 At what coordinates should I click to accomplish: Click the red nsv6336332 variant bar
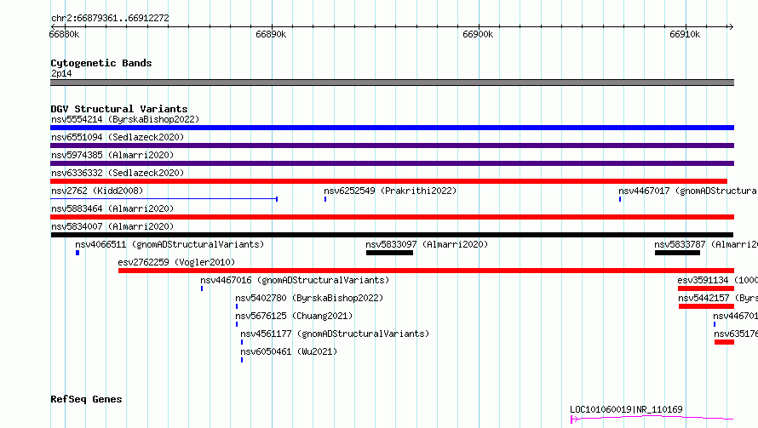tap(388, 181)
